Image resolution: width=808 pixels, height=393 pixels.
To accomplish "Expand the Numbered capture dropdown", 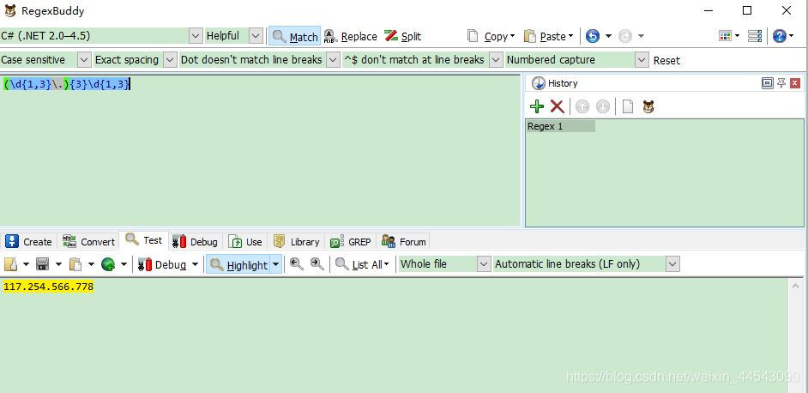I will coord(642,60).
